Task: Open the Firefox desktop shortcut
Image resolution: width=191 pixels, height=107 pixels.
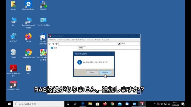Action: click(28, 38)
